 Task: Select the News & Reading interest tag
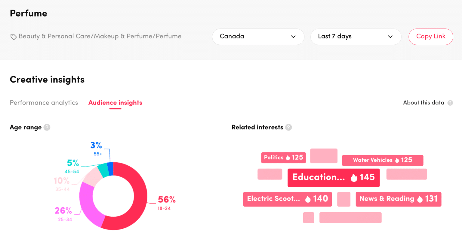398,199
